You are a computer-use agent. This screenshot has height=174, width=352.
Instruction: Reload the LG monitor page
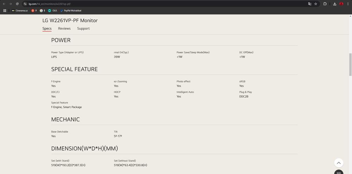tap(17, 4)
